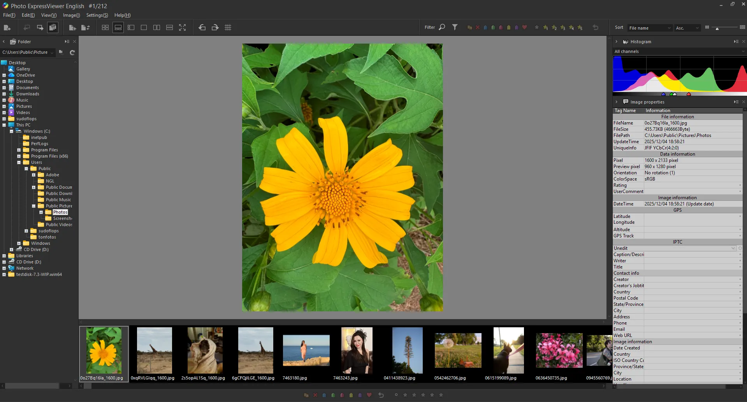747x402 pixels.
Task: Open the filter options funnel
Action: click(455, 27)
